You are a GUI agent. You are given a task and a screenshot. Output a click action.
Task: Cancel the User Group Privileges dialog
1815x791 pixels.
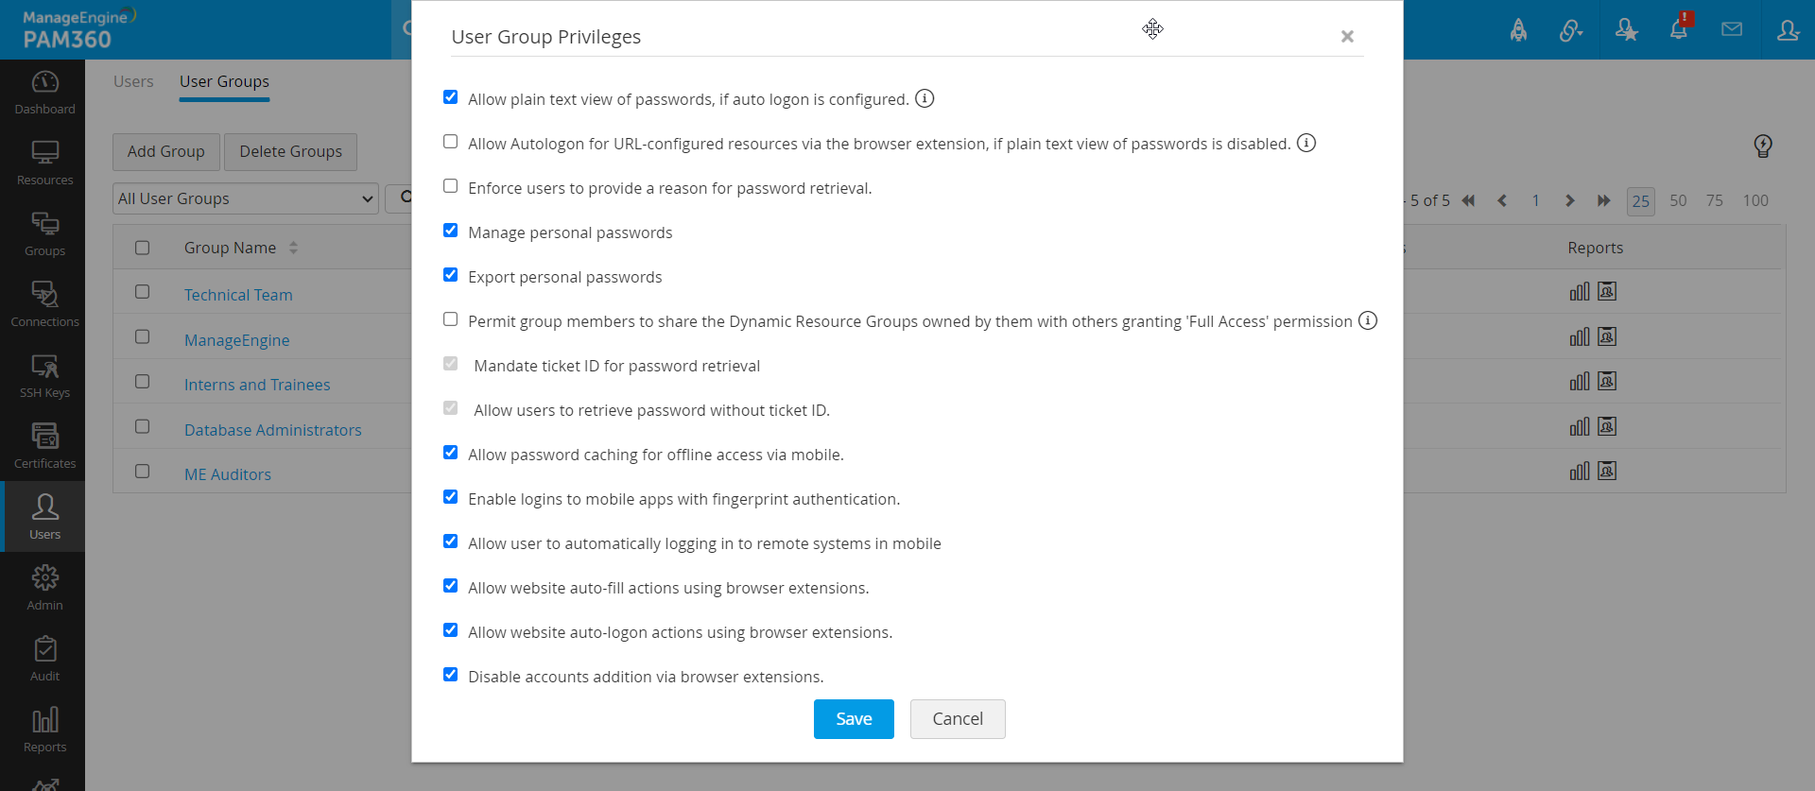point(957,719)
